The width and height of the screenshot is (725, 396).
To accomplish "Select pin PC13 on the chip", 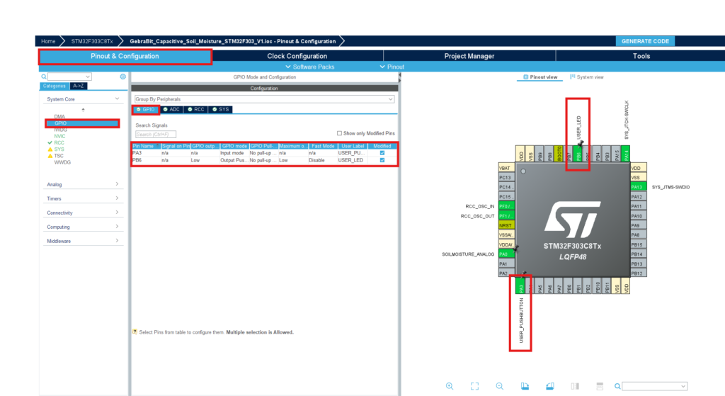I will coord(506,178).
